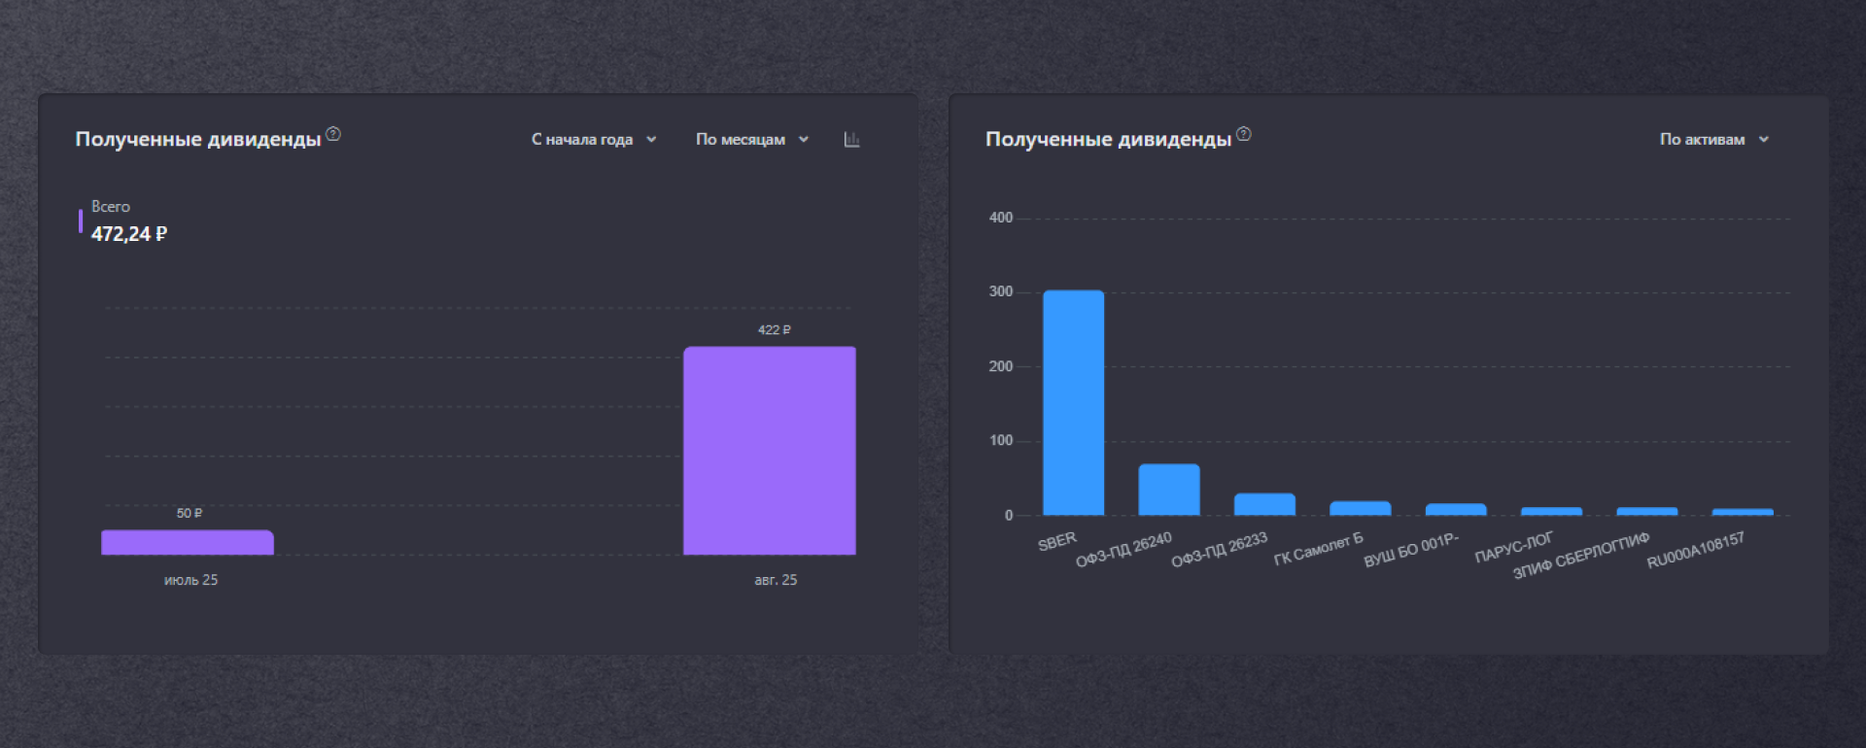
Task: Click the RU000A108157 axis label
Action: coord(1696,551)
